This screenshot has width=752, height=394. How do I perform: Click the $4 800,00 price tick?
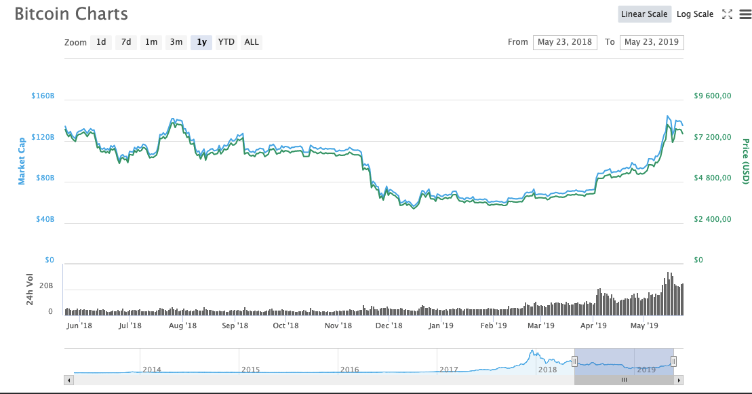click(713, 178)
